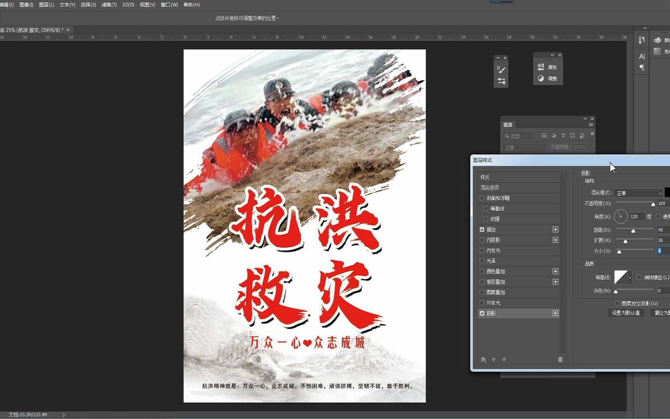
Task: Filter layers by shape icon
Action: coord(572,136)
